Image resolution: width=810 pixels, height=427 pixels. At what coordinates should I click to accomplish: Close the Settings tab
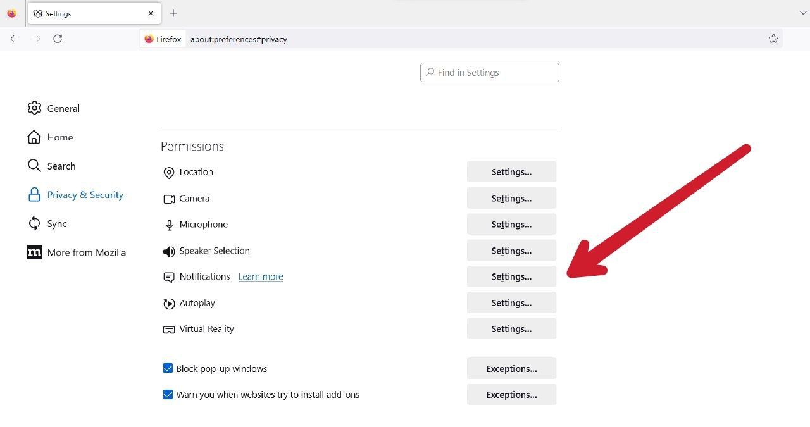(151, 13)
